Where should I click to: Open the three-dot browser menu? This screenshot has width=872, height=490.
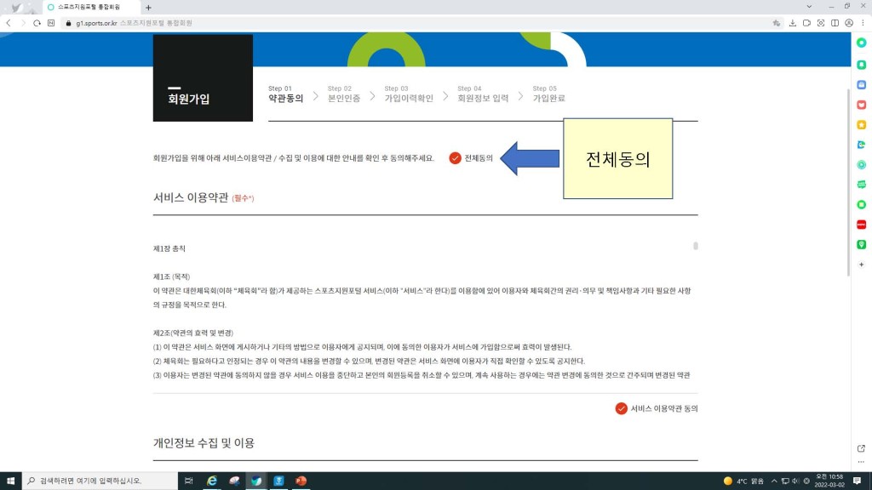coord(863,23)
